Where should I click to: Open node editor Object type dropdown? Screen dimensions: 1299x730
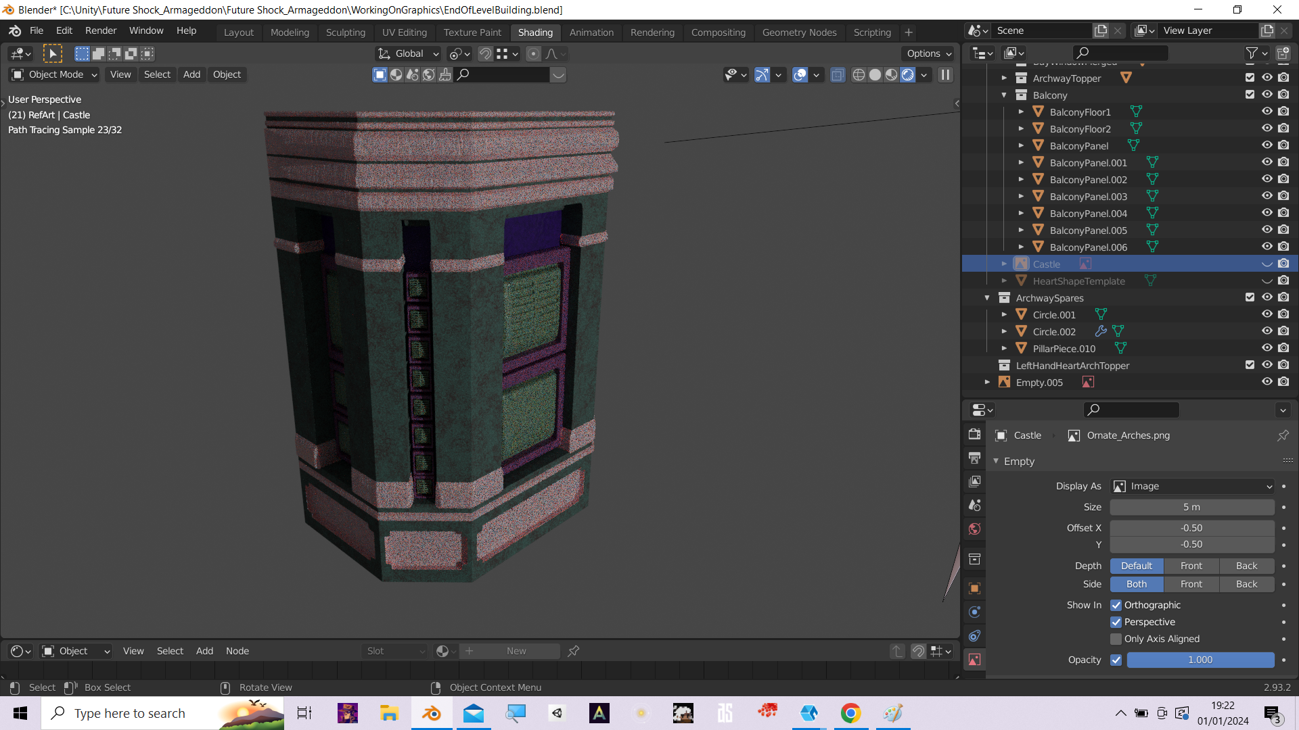click(x=76, y=651)
